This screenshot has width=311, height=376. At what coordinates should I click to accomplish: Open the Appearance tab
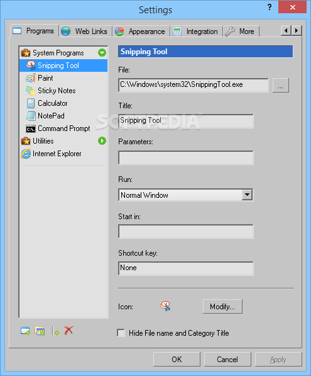click(x=141, y=31)
